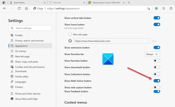This screenshot has width=175, height=107.
Task: Click the Family safety icon
Action: 12,76
